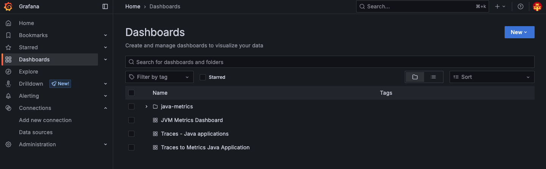Screen dimensions: 546x169
Task: Click Search for dashboards and folders field
Action: (330, 62)
